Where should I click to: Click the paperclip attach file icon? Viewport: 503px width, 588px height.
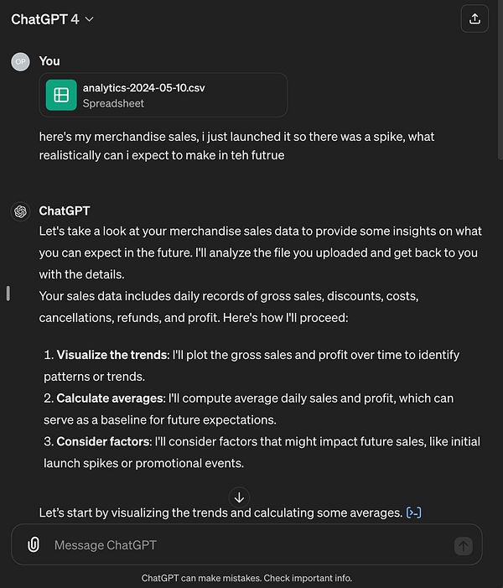coord(33,545)
